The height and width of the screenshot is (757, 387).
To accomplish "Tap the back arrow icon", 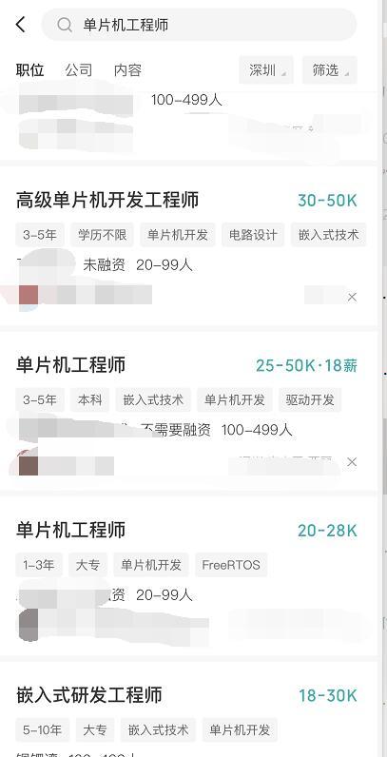I will pos(21,24).
